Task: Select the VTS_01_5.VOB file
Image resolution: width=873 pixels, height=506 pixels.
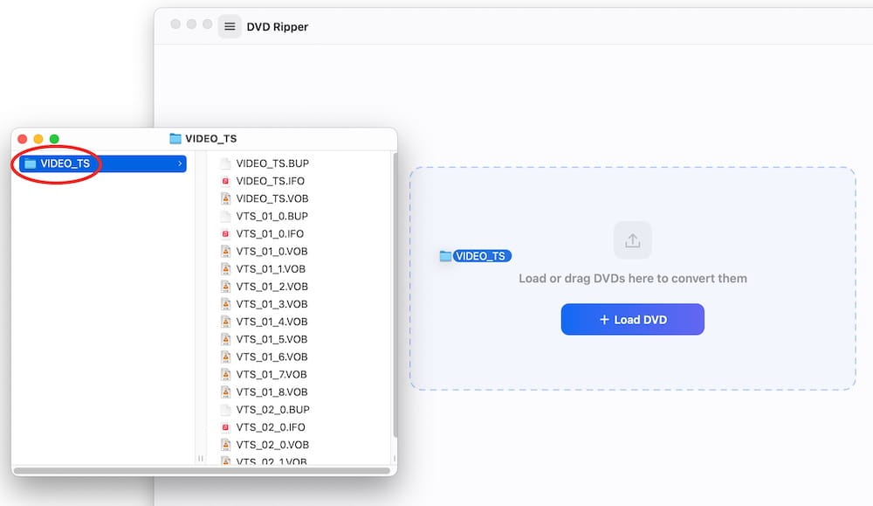Action: (x=272, y=339)
